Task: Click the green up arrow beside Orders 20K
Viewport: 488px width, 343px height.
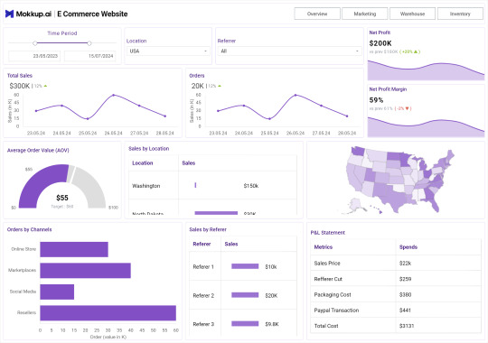Action: [220, 86]
